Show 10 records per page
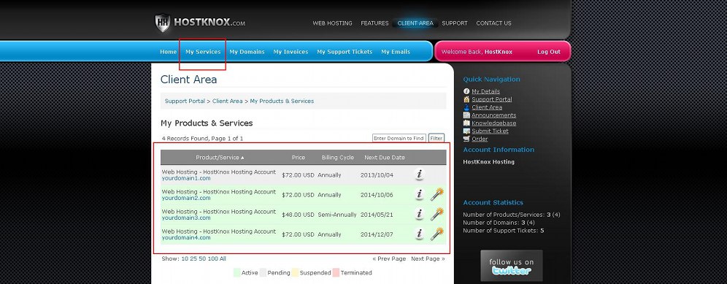Image resolution: width=727 pixels, height=284 pixels. point(184,259)
